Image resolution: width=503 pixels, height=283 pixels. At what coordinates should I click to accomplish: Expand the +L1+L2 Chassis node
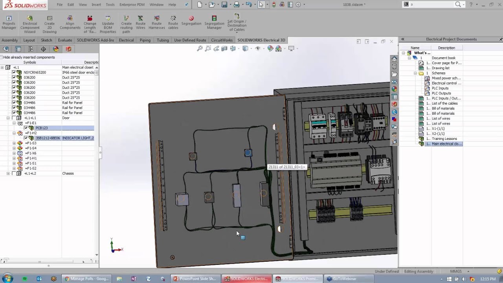point(8,173)
